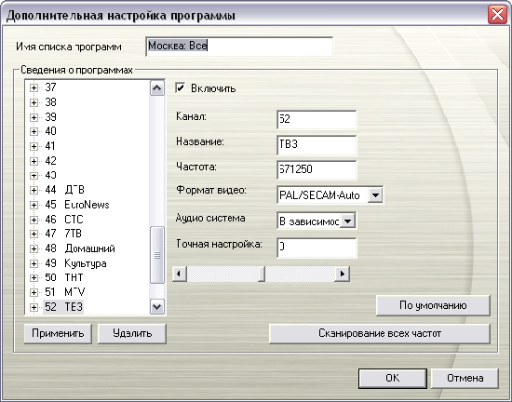Expand the 47 7ТВ node

pyautogui.click(x=34, y=234)
